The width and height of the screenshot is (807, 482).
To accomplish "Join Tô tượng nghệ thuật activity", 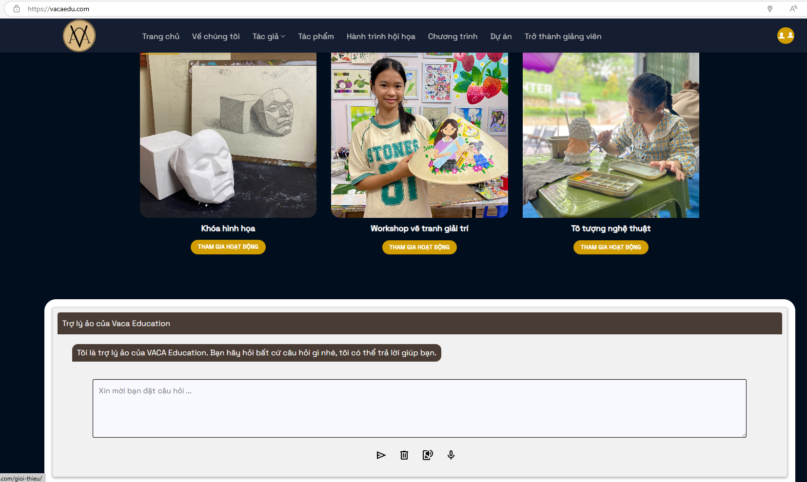I will coord(611,247).
